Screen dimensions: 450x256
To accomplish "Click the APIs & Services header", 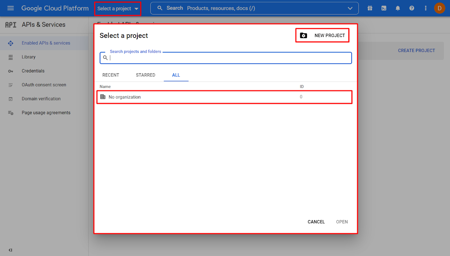I will (x=44, y=25).
